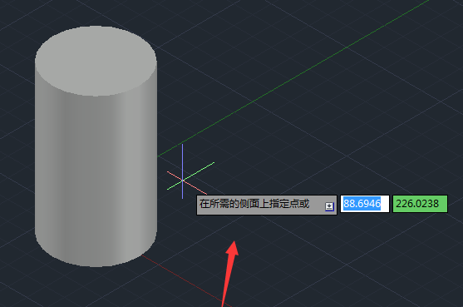The image size is (463, 307).
Task: Click the 226.0238 coordinate input field
Action: [x=420, y=204]
